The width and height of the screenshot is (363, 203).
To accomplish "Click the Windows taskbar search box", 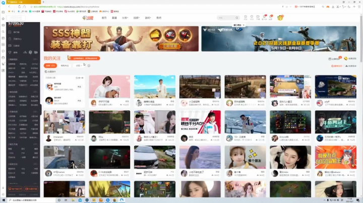I will click(x=32, y=200).
